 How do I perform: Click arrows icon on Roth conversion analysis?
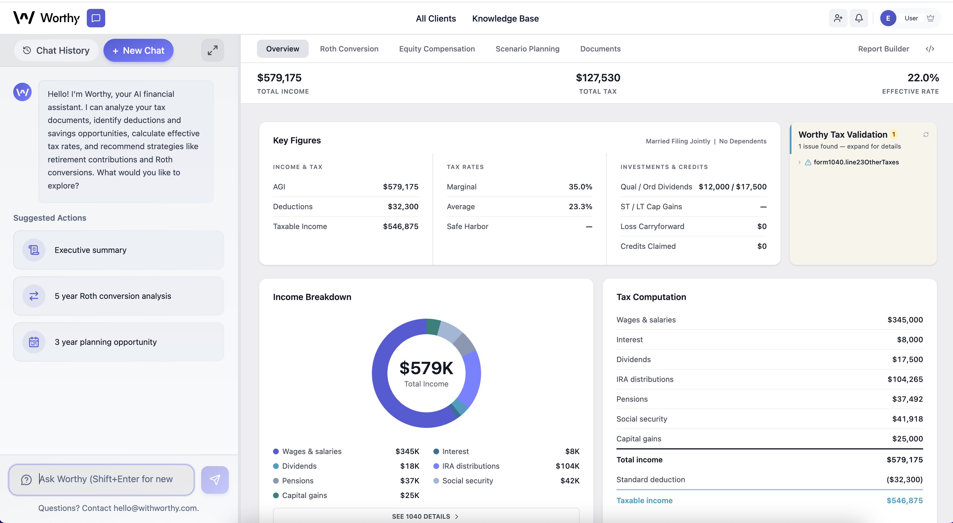click(x=34, y=296)
